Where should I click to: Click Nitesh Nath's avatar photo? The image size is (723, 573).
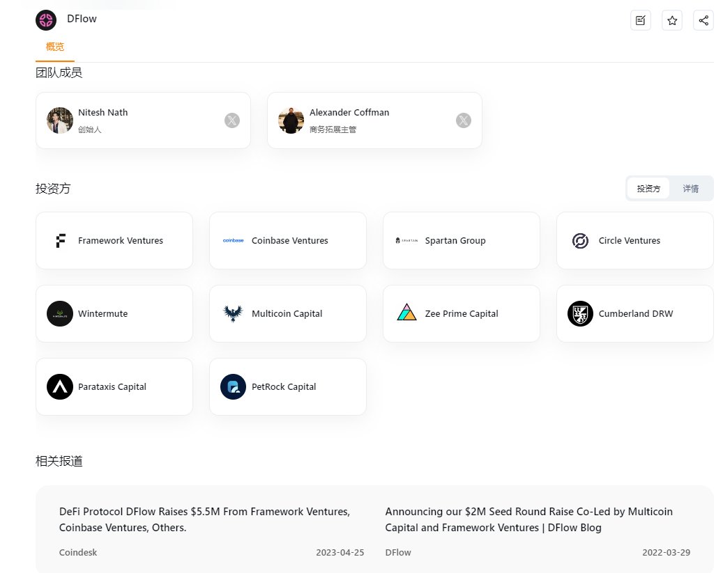point(60,120)
